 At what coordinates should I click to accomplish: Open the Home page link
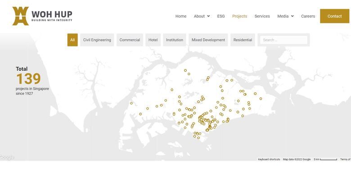point(181,16)
